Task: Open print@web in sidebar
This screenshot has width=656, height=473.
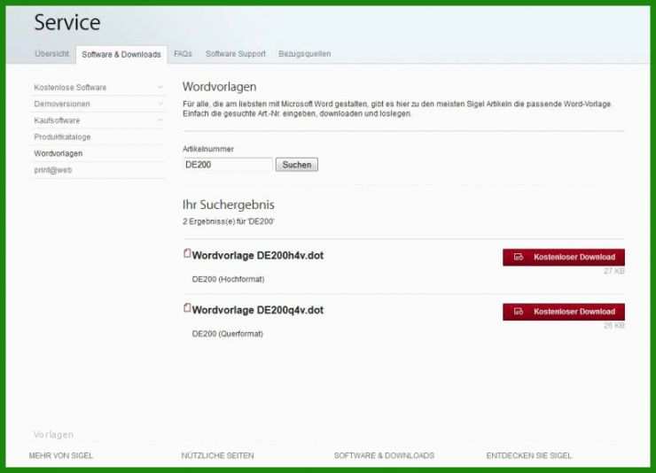Action: [x=53, y=170]
